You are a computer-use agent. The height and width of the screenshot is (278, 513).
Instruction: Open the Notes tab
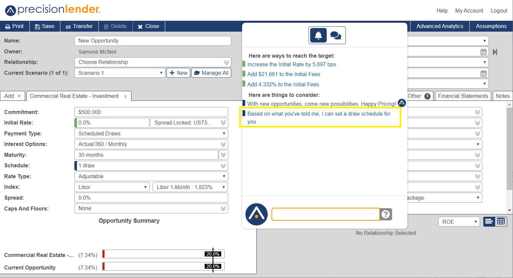(503, 96)
